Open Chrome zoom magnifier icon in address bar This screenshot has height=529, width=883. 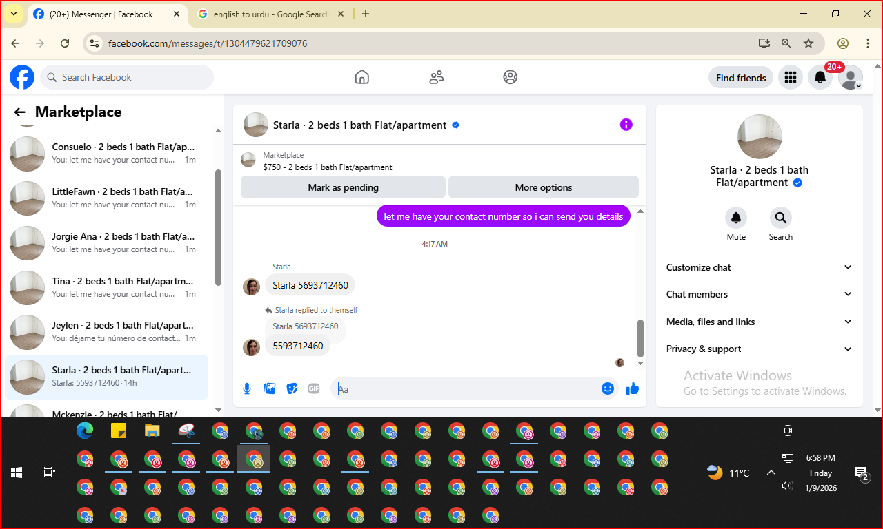pos(786,43)
